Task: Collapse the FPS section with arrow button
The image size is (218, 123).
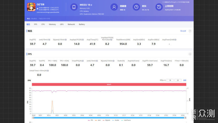Action: (190, 54)
